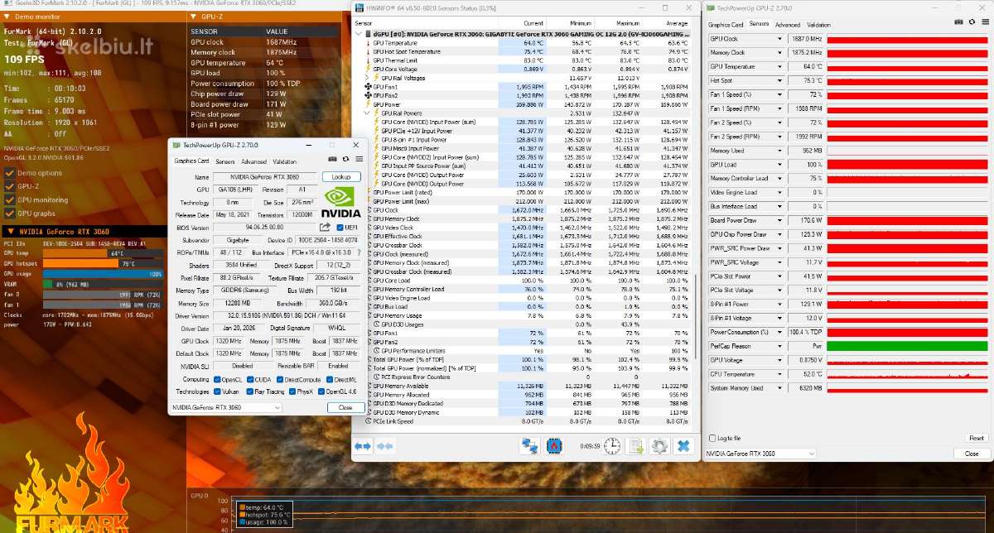
Task: Click Close button in front GPU-Z
Action: point(345,407)
